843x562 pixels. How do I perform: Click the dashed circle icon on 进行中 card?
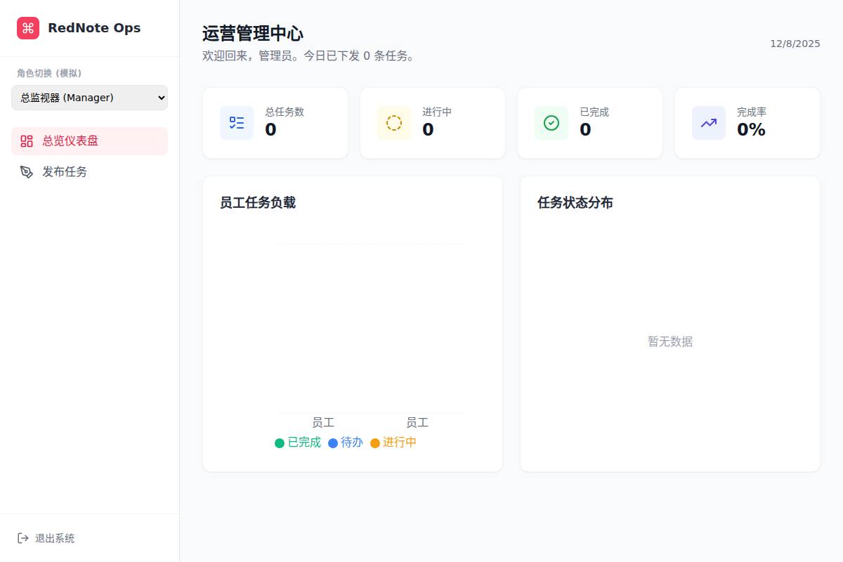tap(394, 123)
